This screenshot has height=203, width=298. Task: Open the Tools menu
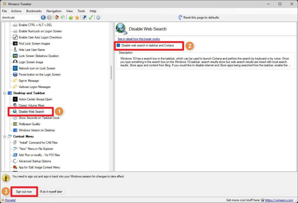pos(81,11)
